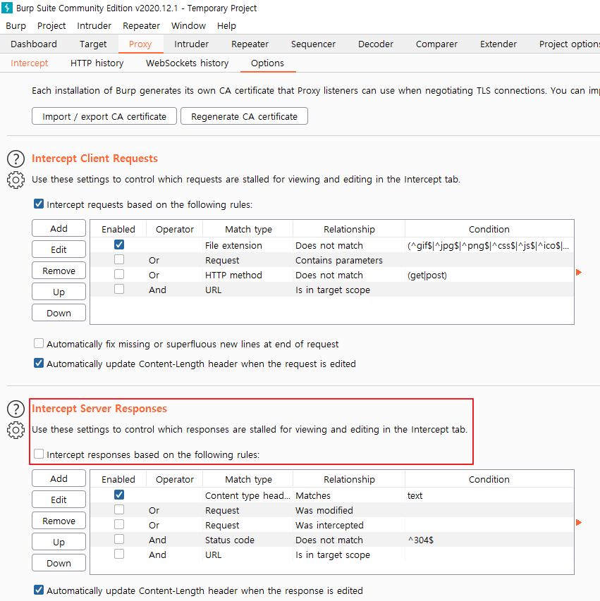Click the Burp Suite lightning logo icon
Screen dimensions: 600x601
click(7, 8)
